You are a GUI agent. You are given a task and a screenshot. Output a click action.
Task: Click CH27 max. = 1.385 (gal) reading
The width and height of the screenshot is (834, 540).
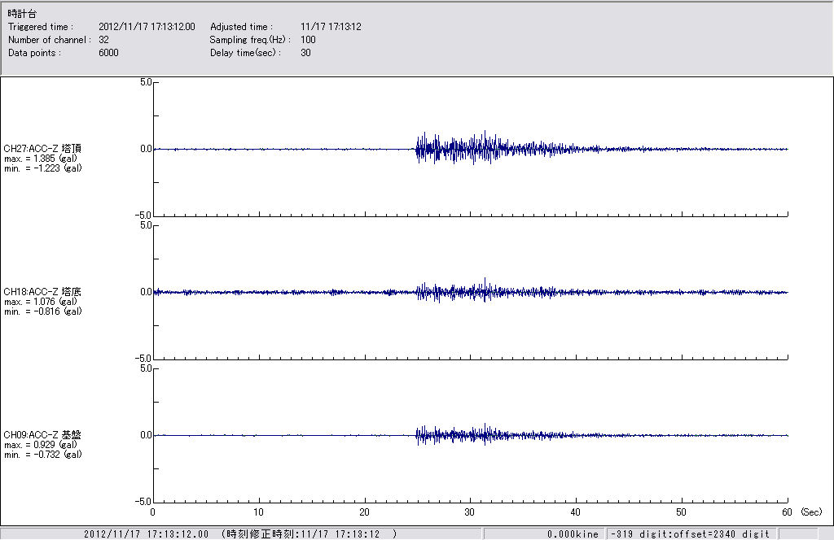click(x=41, y=159)
